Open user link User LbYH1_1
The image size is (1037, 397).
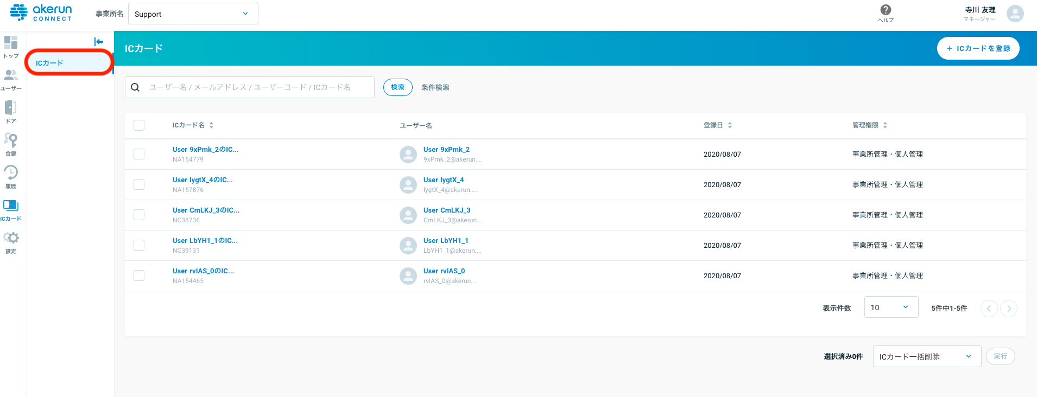[446, 241]
